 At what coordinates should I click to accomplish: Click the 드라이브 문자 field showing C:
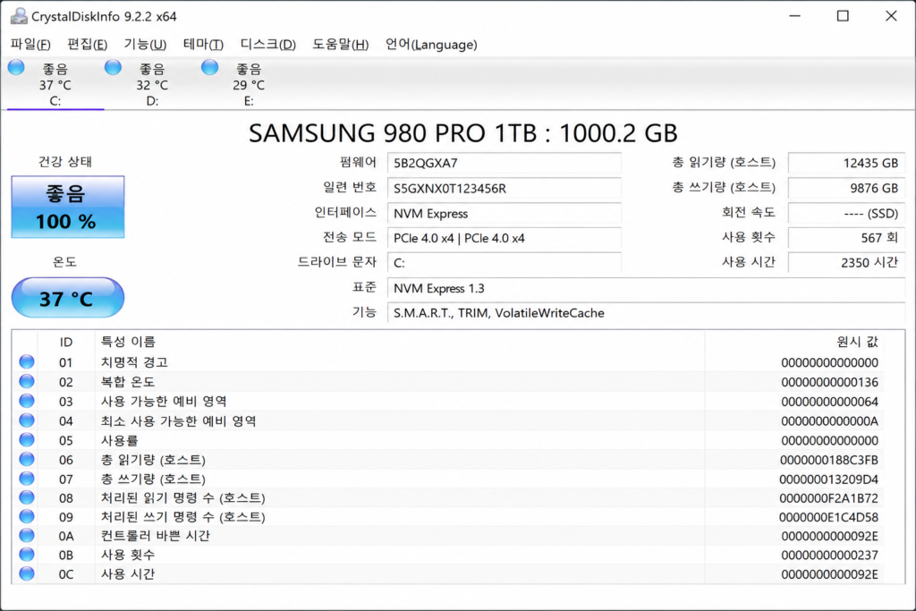pyautogui.click(x=505, y=263)
